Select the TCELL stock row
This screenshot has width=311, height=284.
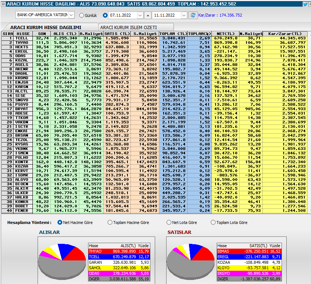[155, 38]
